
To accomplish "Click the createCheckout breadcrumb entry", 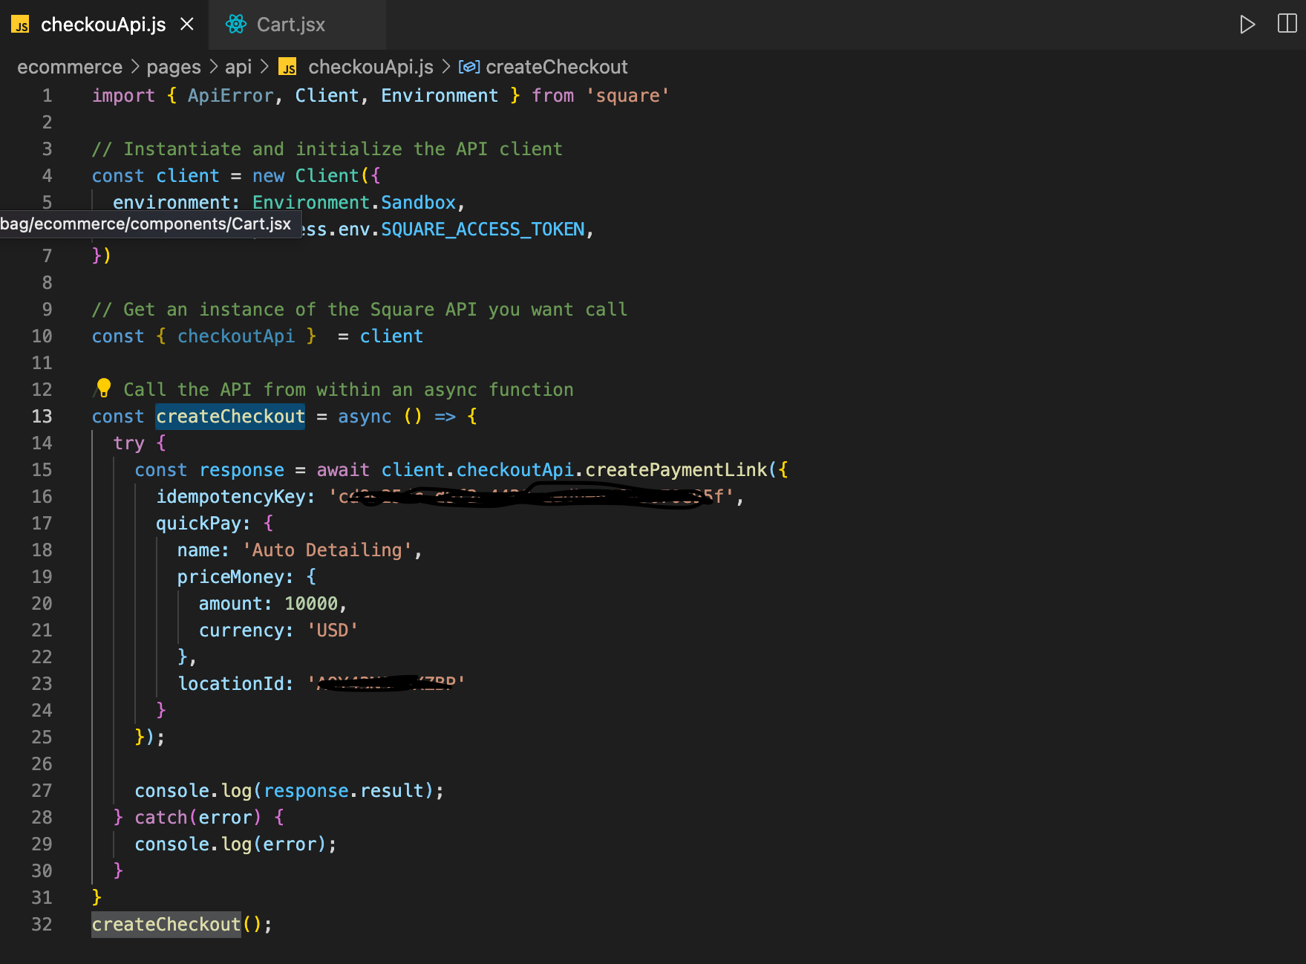I will click(x=557, y=67).
